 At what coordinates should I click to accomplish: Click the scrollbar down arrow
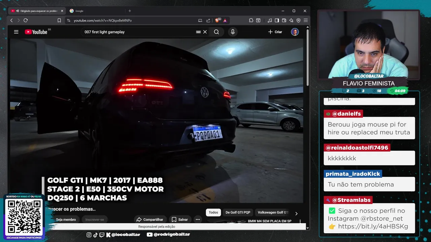point(307,228)
